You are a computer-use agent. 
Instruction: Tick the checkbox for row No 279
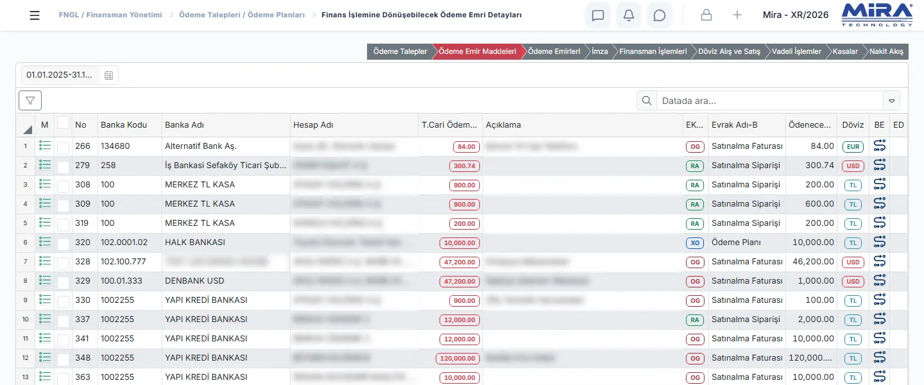pyautogui.click(x=63, y=166)
